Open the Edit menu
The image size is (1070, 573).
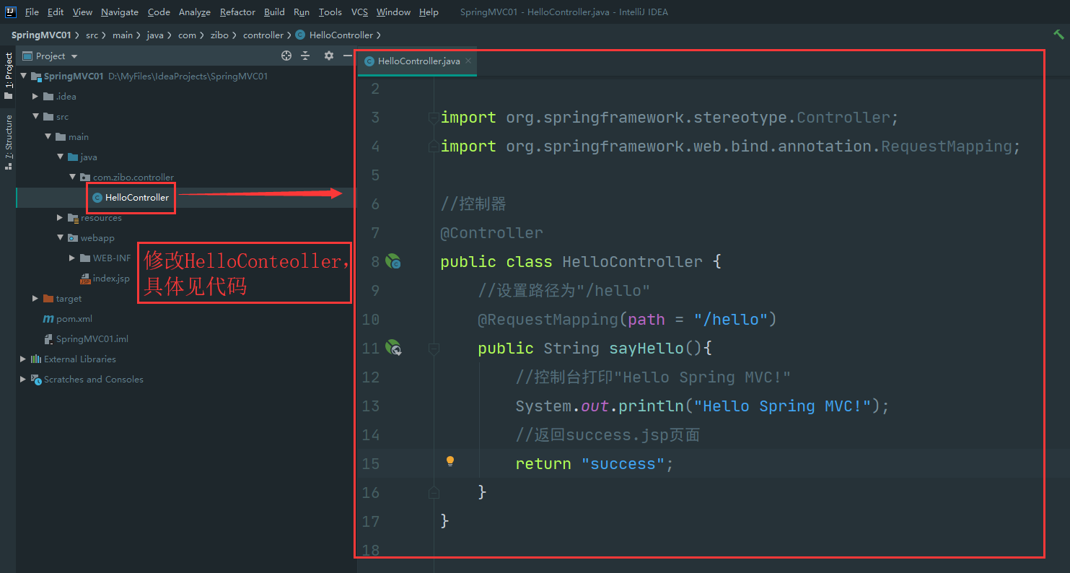click(x=56, y=12)
